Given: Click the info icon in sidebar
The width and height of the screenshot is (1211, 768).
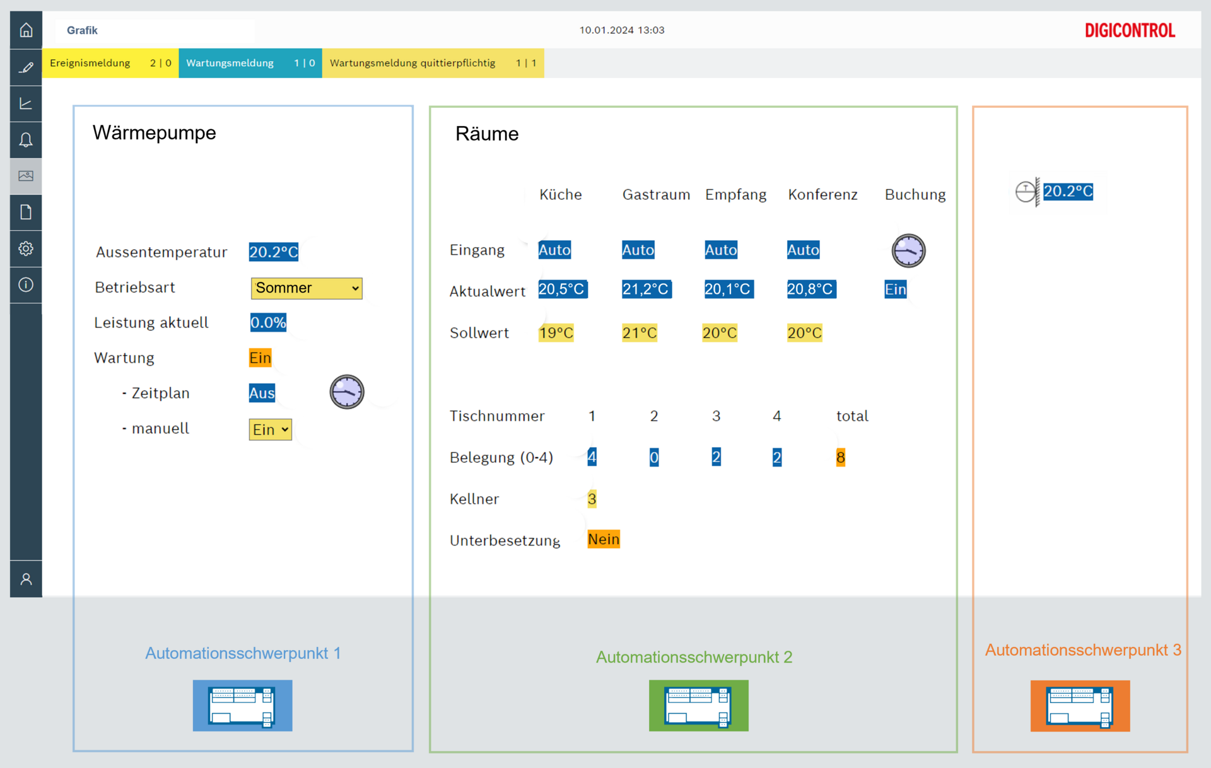Looking at the screenshot, I should pyautogui.click(x=26, y=284).
